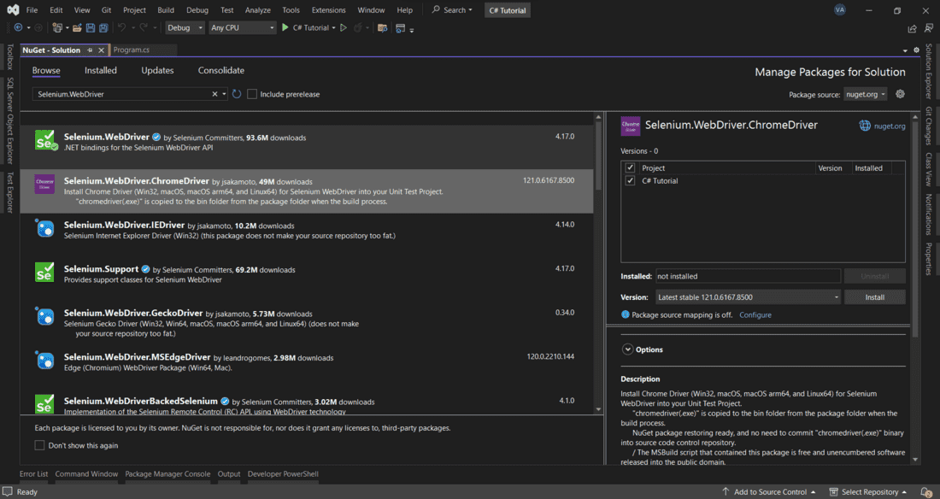The image size is (940, 499).
Task: Check the Don't show this again box
Action: (39, 445)
